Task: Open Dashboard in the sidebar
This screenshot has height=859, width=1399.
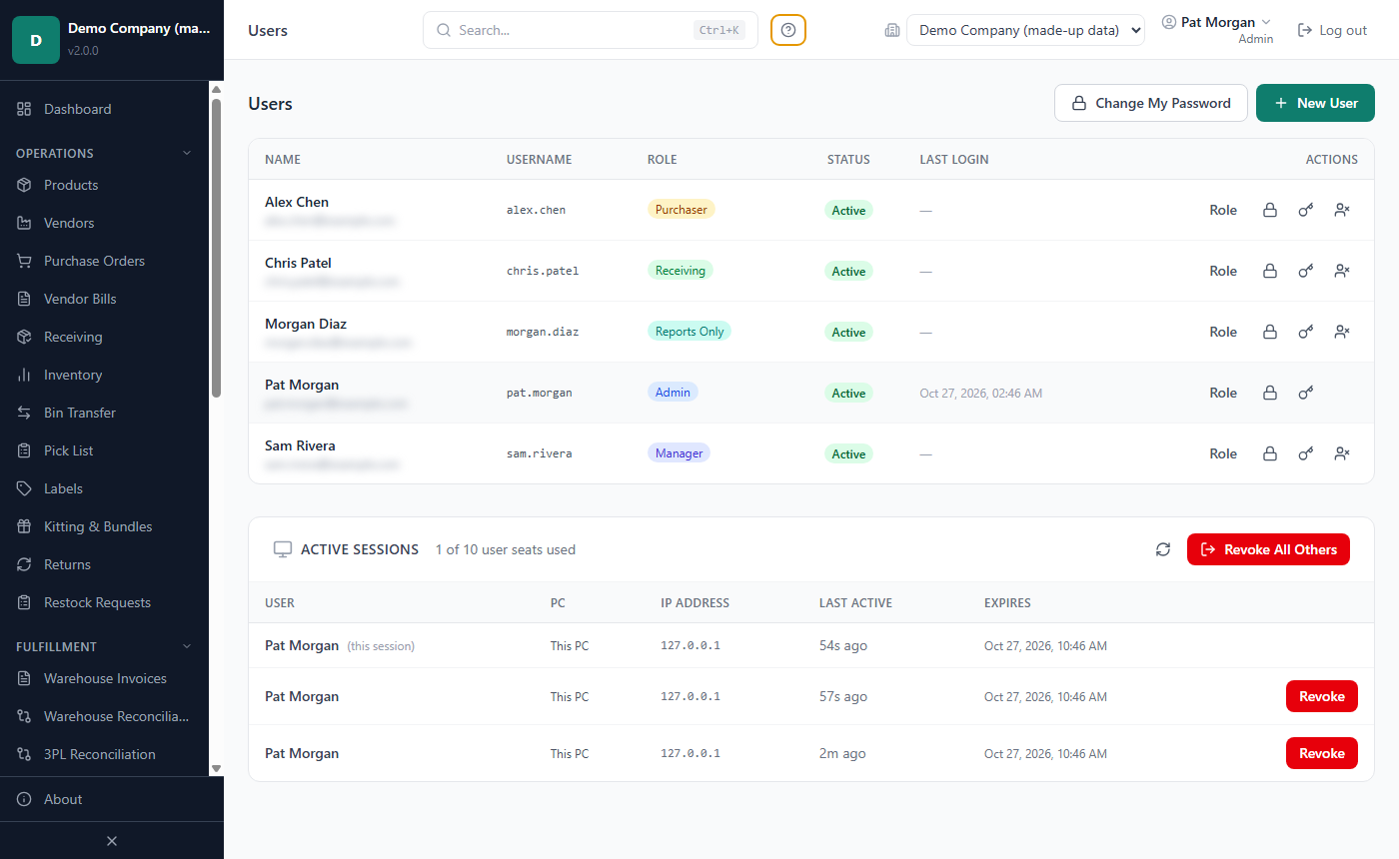Action: coord(104,109)
